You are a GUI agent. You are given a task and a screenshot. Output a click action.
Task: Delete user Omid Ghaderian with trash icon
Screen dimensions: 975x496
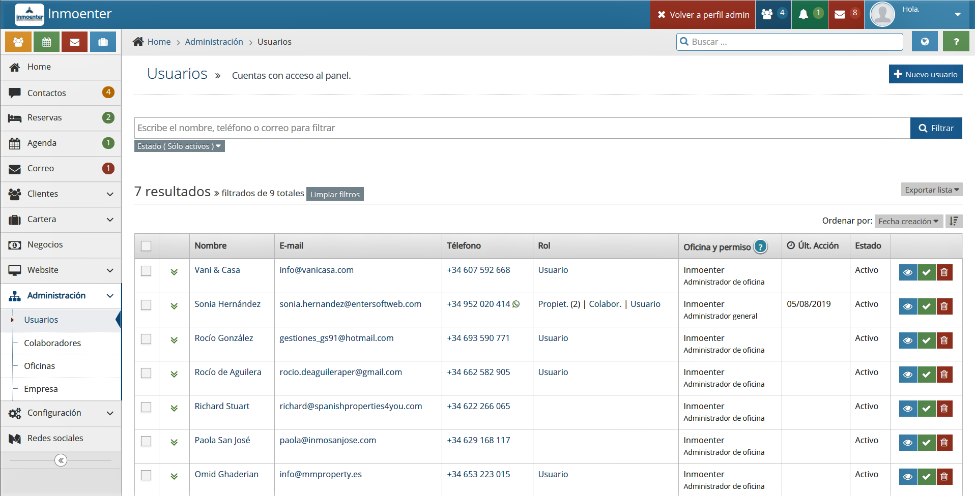[x=944, y=477]
